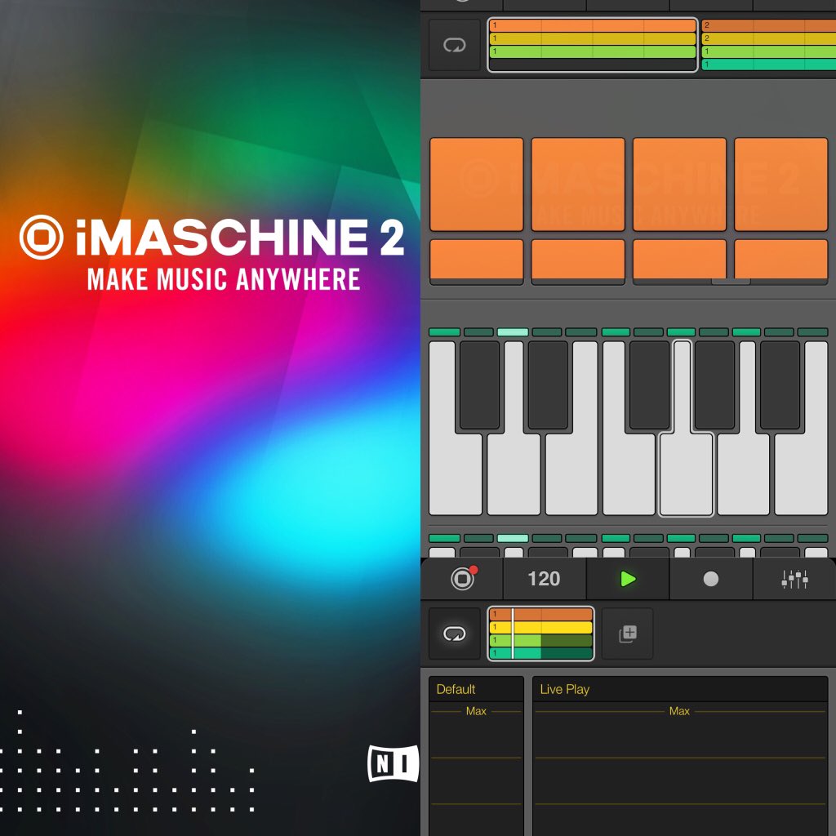Tap the first orange pad in lower row
Screen dimensions: 836x836
tap(476, 261)
